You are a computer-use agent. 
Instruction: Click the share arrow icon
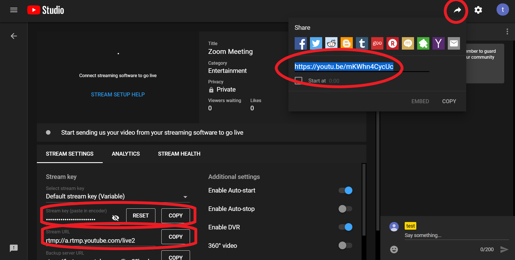(x=457, y=10)
